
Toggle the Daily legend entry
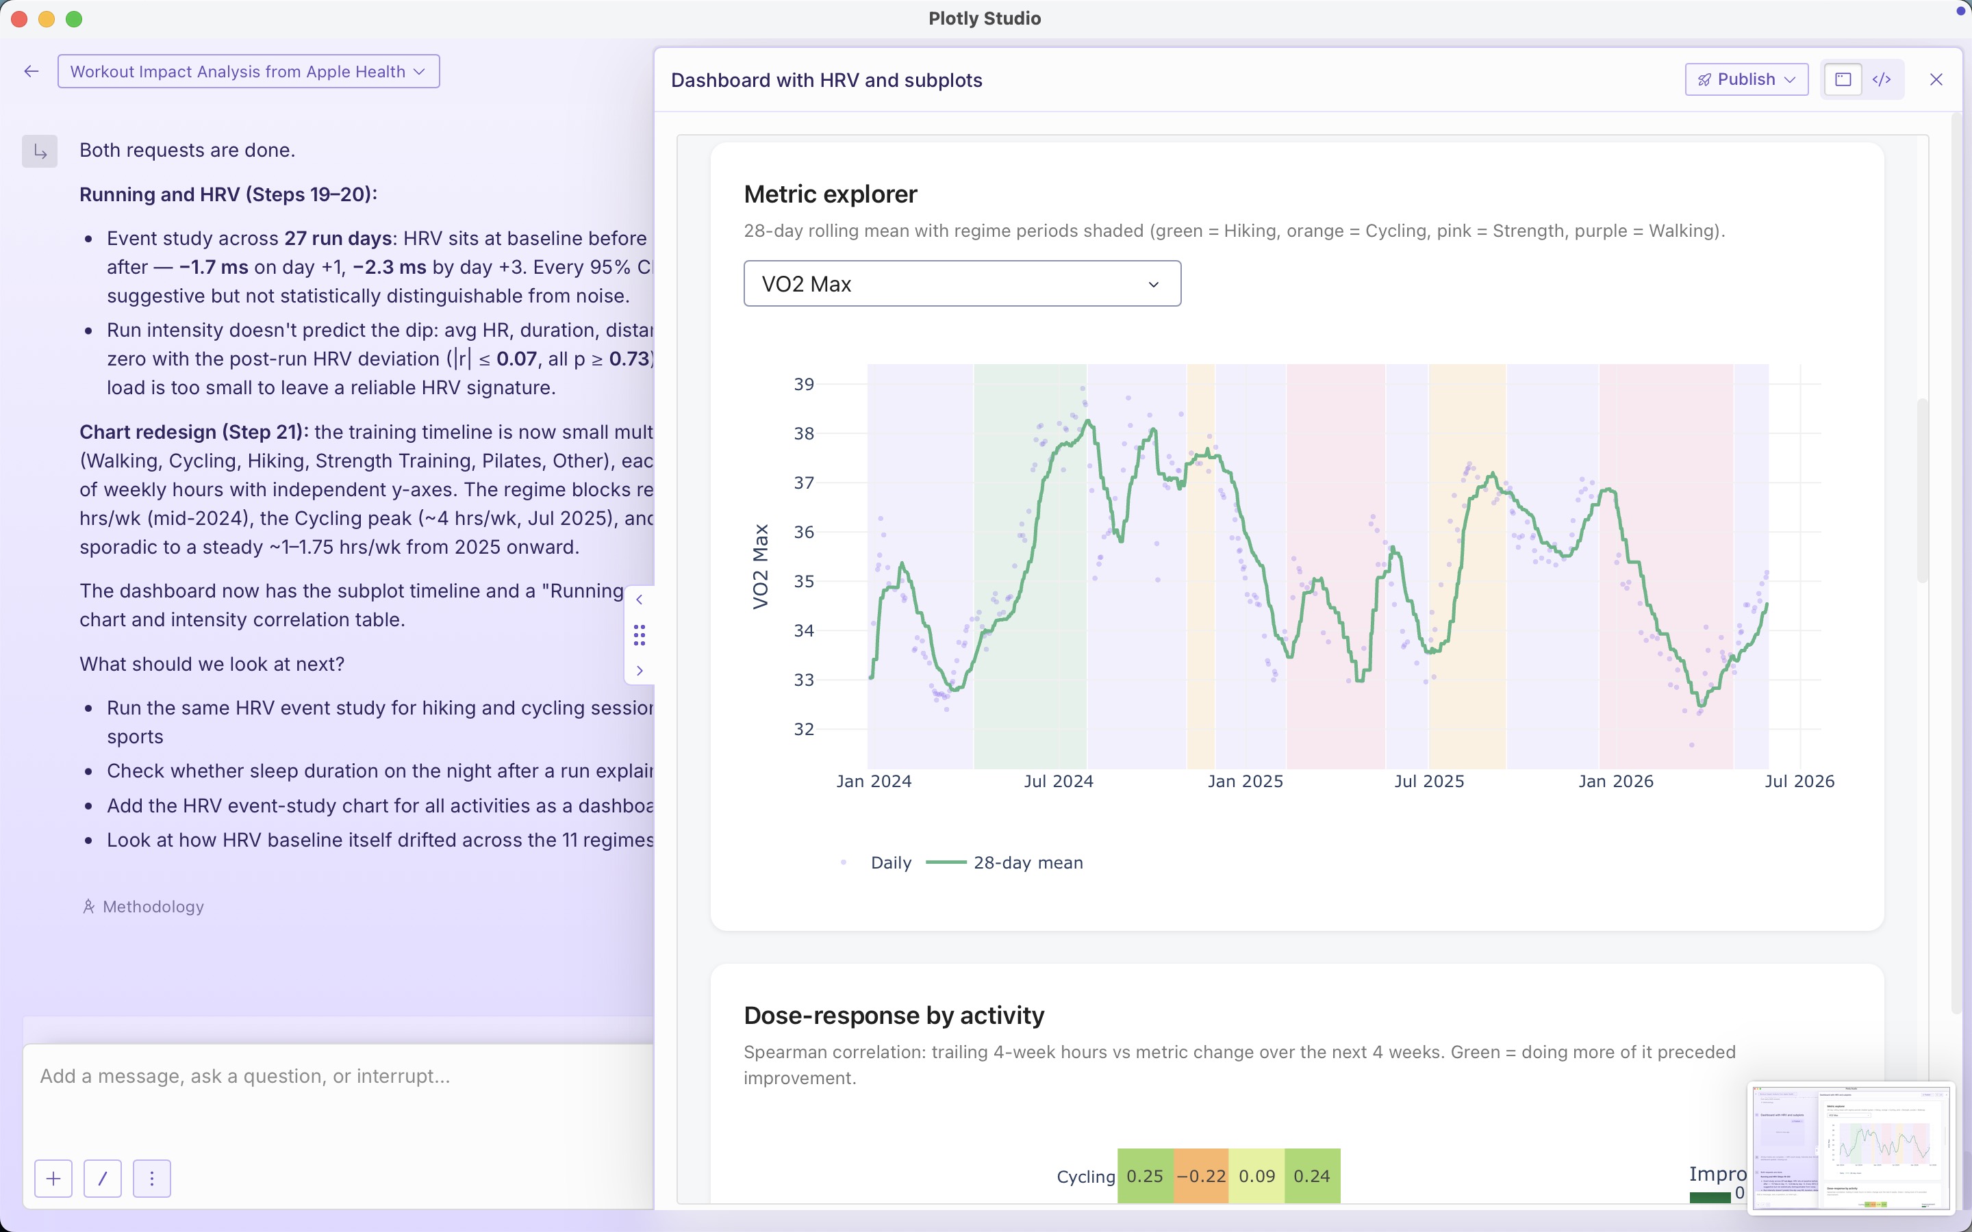(876, 863)
